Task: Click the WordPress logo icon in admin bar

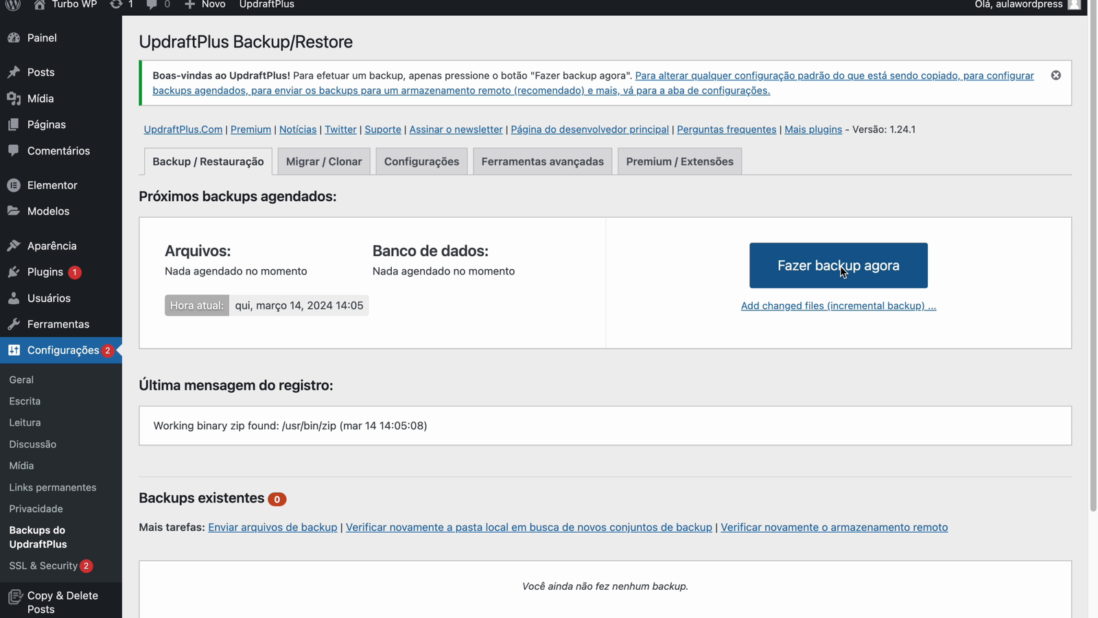Action: (x=13, y=4)
